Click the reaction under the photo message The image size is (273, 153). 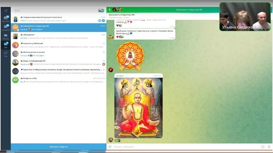tap(118, 140)
